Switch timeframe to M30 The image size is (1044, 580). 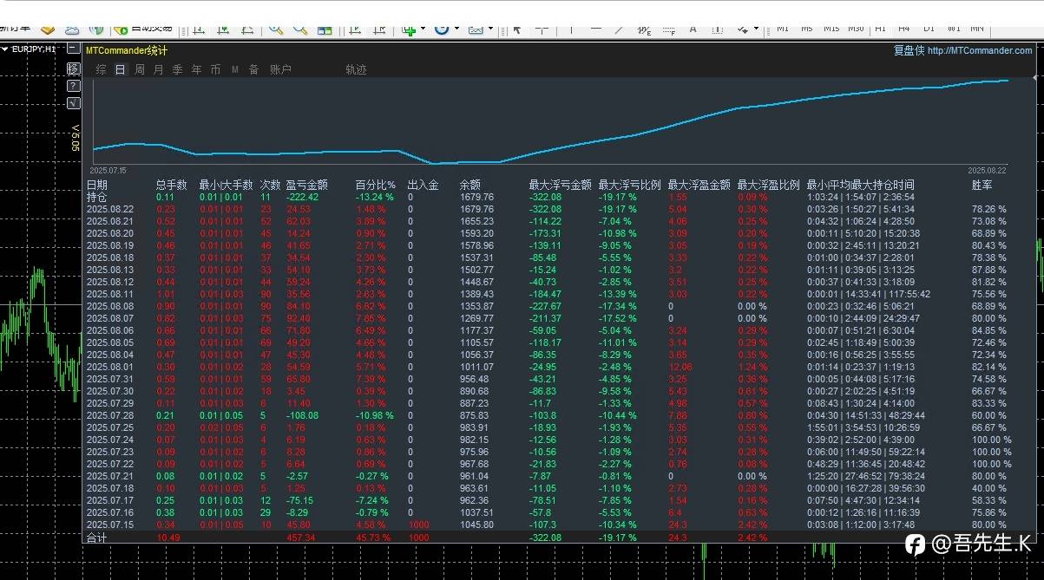(x=856, y=29)
